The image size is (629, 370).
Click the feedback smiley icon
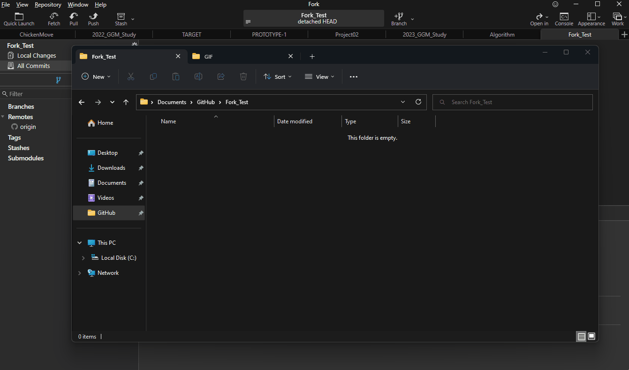click(x=555, y=4)
